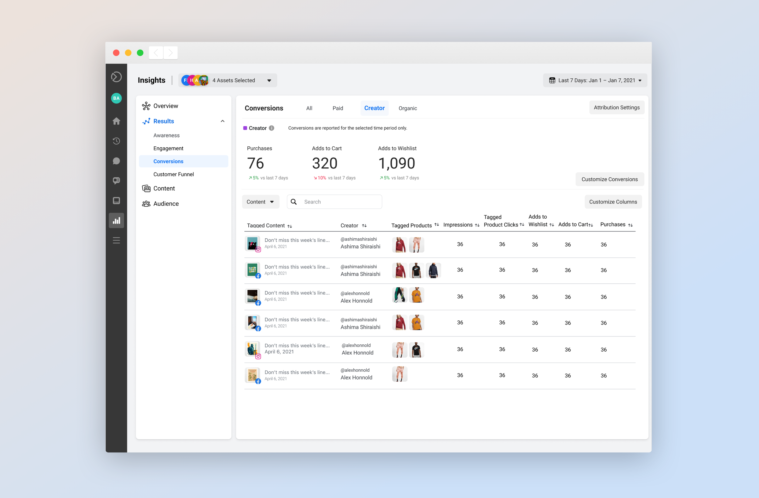
Task: Click the BA account avatar
Action: click(116, 98)
